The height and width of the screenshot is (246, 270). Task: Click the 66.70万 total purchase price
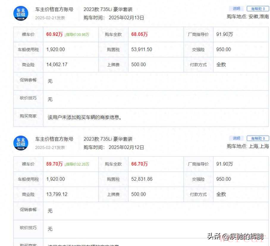click(139, 164)
